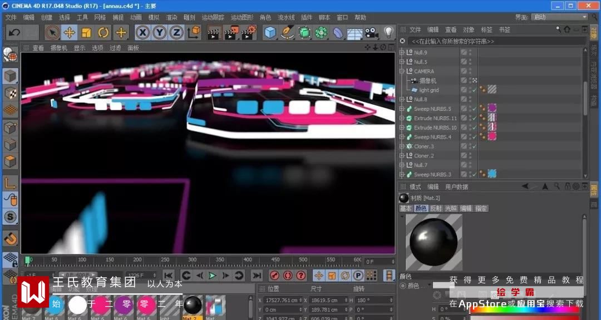Viewport: 601px width, 320px height.
Task: Select Make Editable icon in left sidebar
Action: coord(11,55)
